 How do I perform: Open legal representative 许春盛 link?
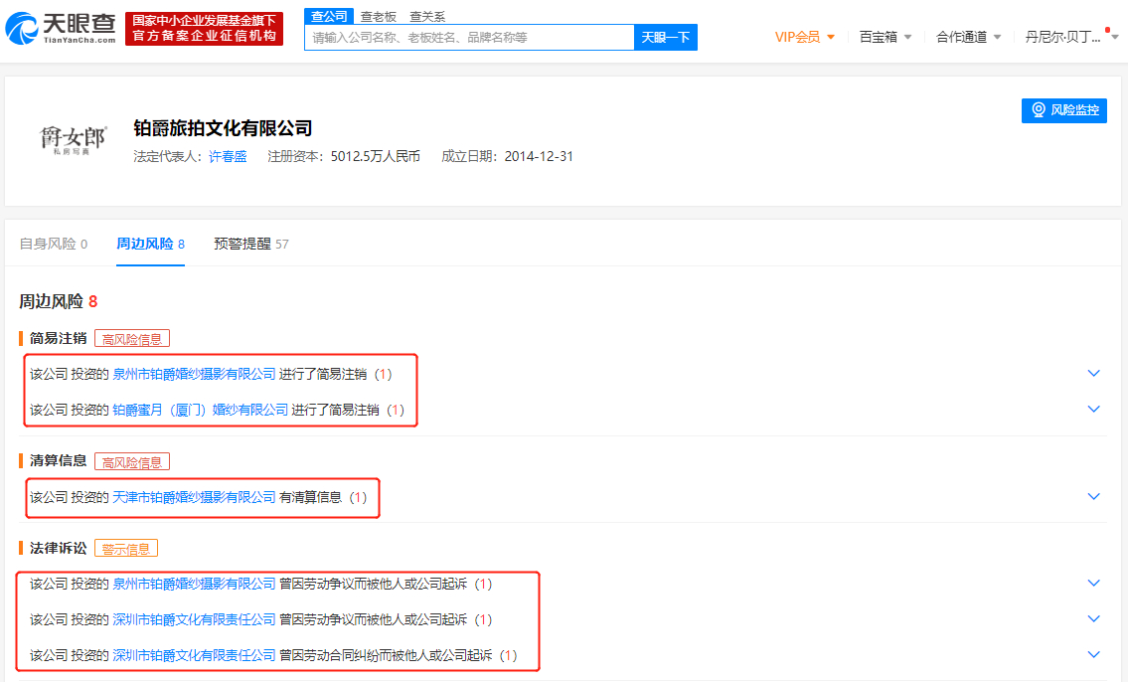tap(228, 156)
